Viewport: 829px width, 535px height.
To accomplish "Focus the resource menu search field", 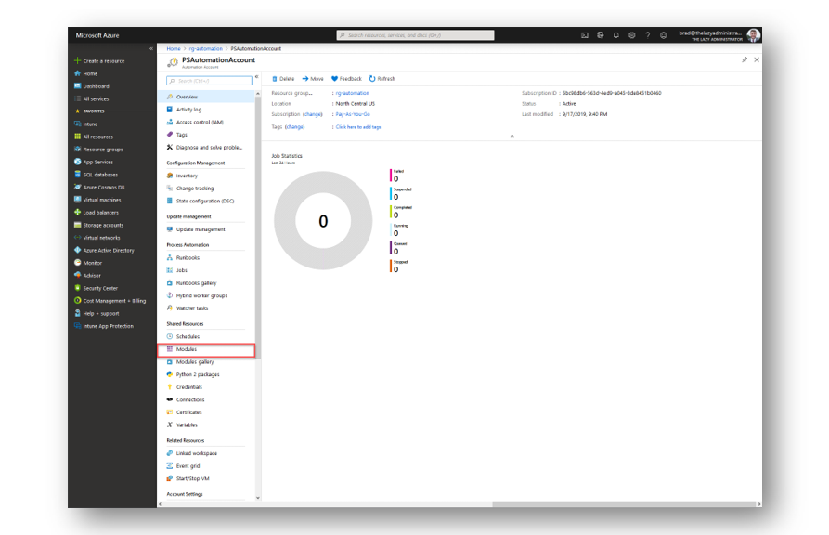I will pos(210,81).
